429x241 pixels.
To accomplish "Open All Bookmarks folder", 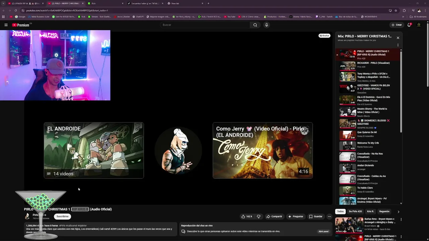I will 418,17.
